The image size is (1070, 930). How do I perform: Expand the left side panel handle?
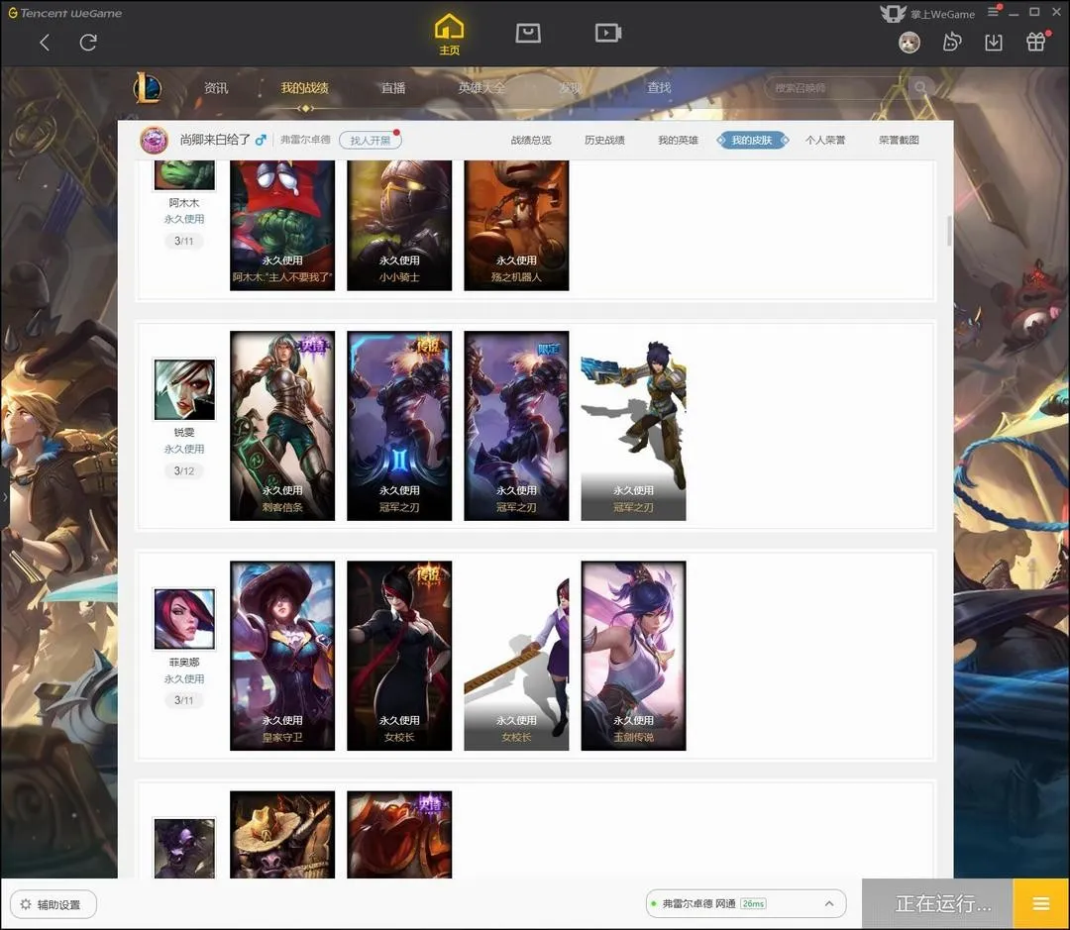pyautogui.click(x=5, y=497)
